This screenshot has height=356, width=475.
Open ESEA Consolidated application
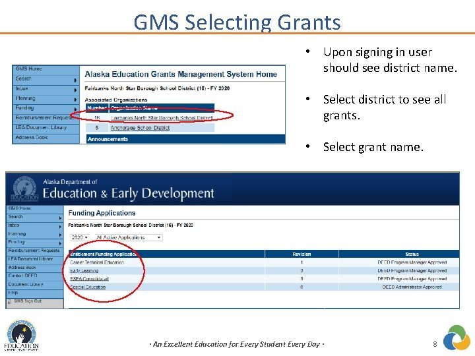(89, 279)
